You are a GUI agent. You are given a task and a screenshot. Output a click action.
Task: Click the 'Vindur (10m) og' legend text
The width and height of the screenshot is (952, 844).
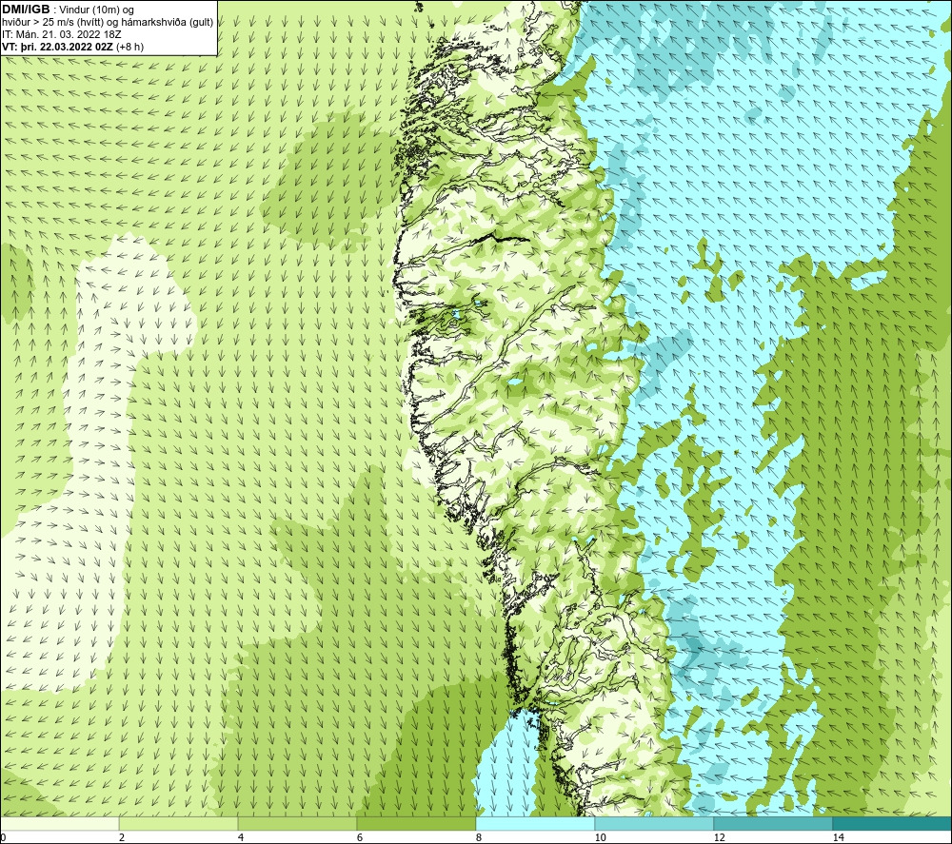pos(96,10)
